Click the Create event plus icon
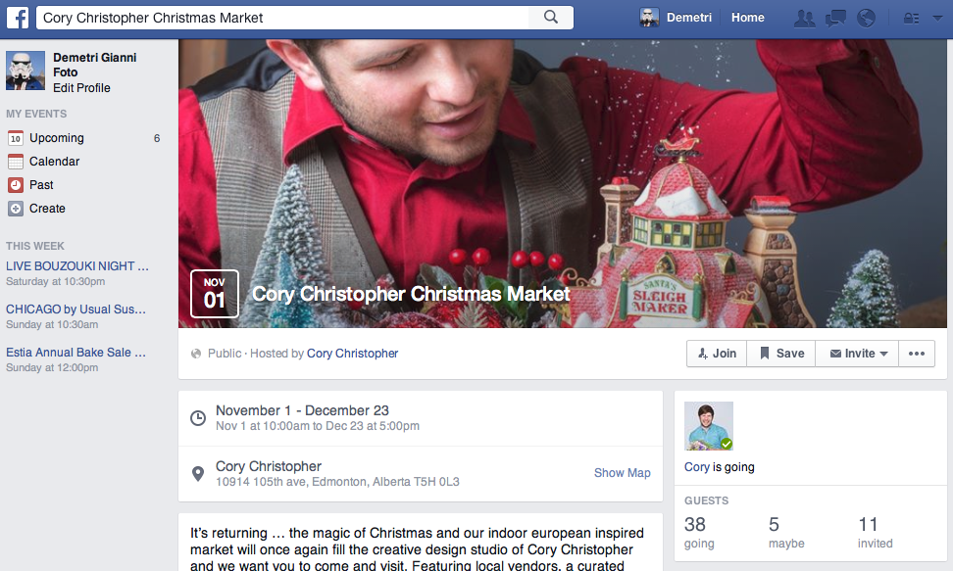This screenshot has height=571, width=953. pos(15,209)
